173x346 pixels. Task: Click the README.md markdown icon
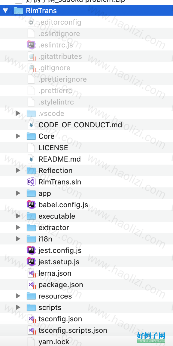[x=31, y=159]
